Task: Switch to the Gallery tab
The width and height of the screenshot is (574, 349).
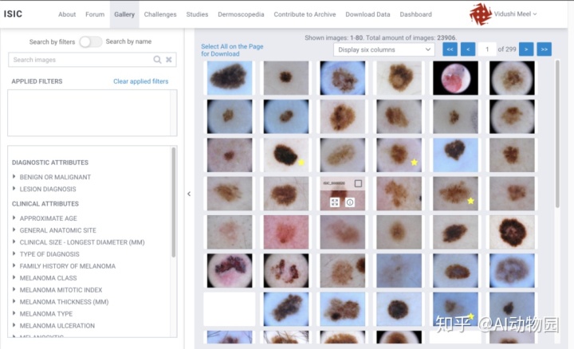Action: coord(124,14)
